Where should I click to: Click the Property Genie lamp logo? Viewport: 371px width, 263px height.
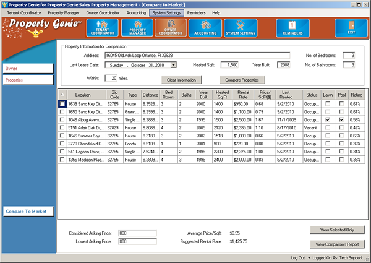tap(35, 33)
